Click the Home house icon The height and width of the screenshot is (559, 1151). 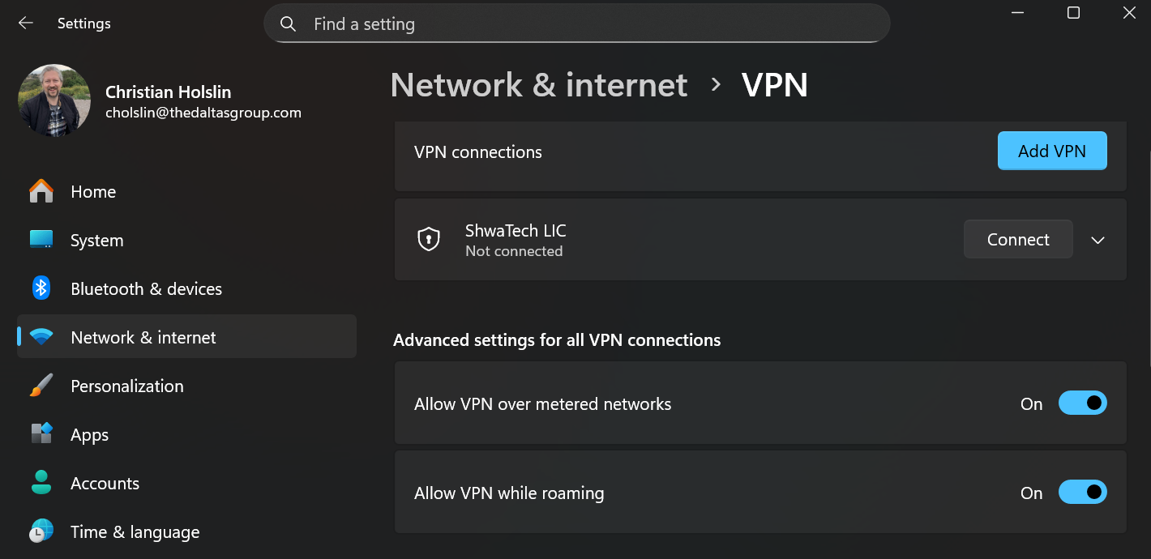point(41,192)
